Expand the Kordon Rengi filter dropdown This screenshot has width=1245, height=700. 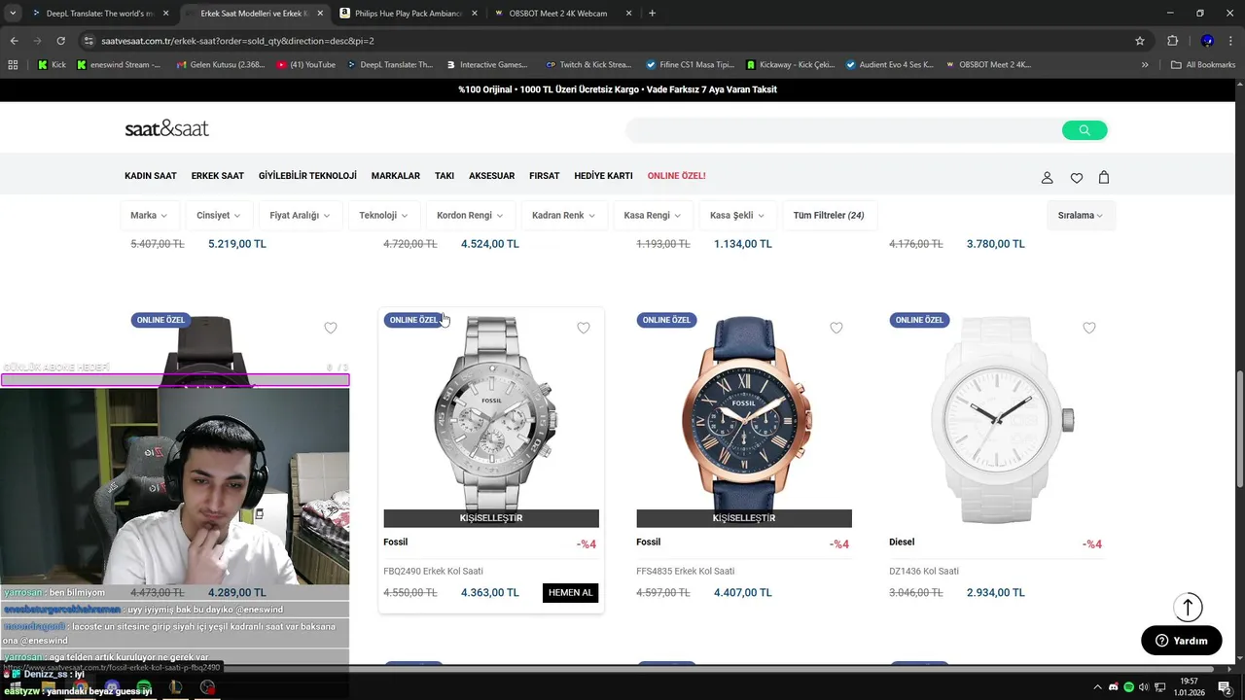pyautogui.click(x=470, y=215)
